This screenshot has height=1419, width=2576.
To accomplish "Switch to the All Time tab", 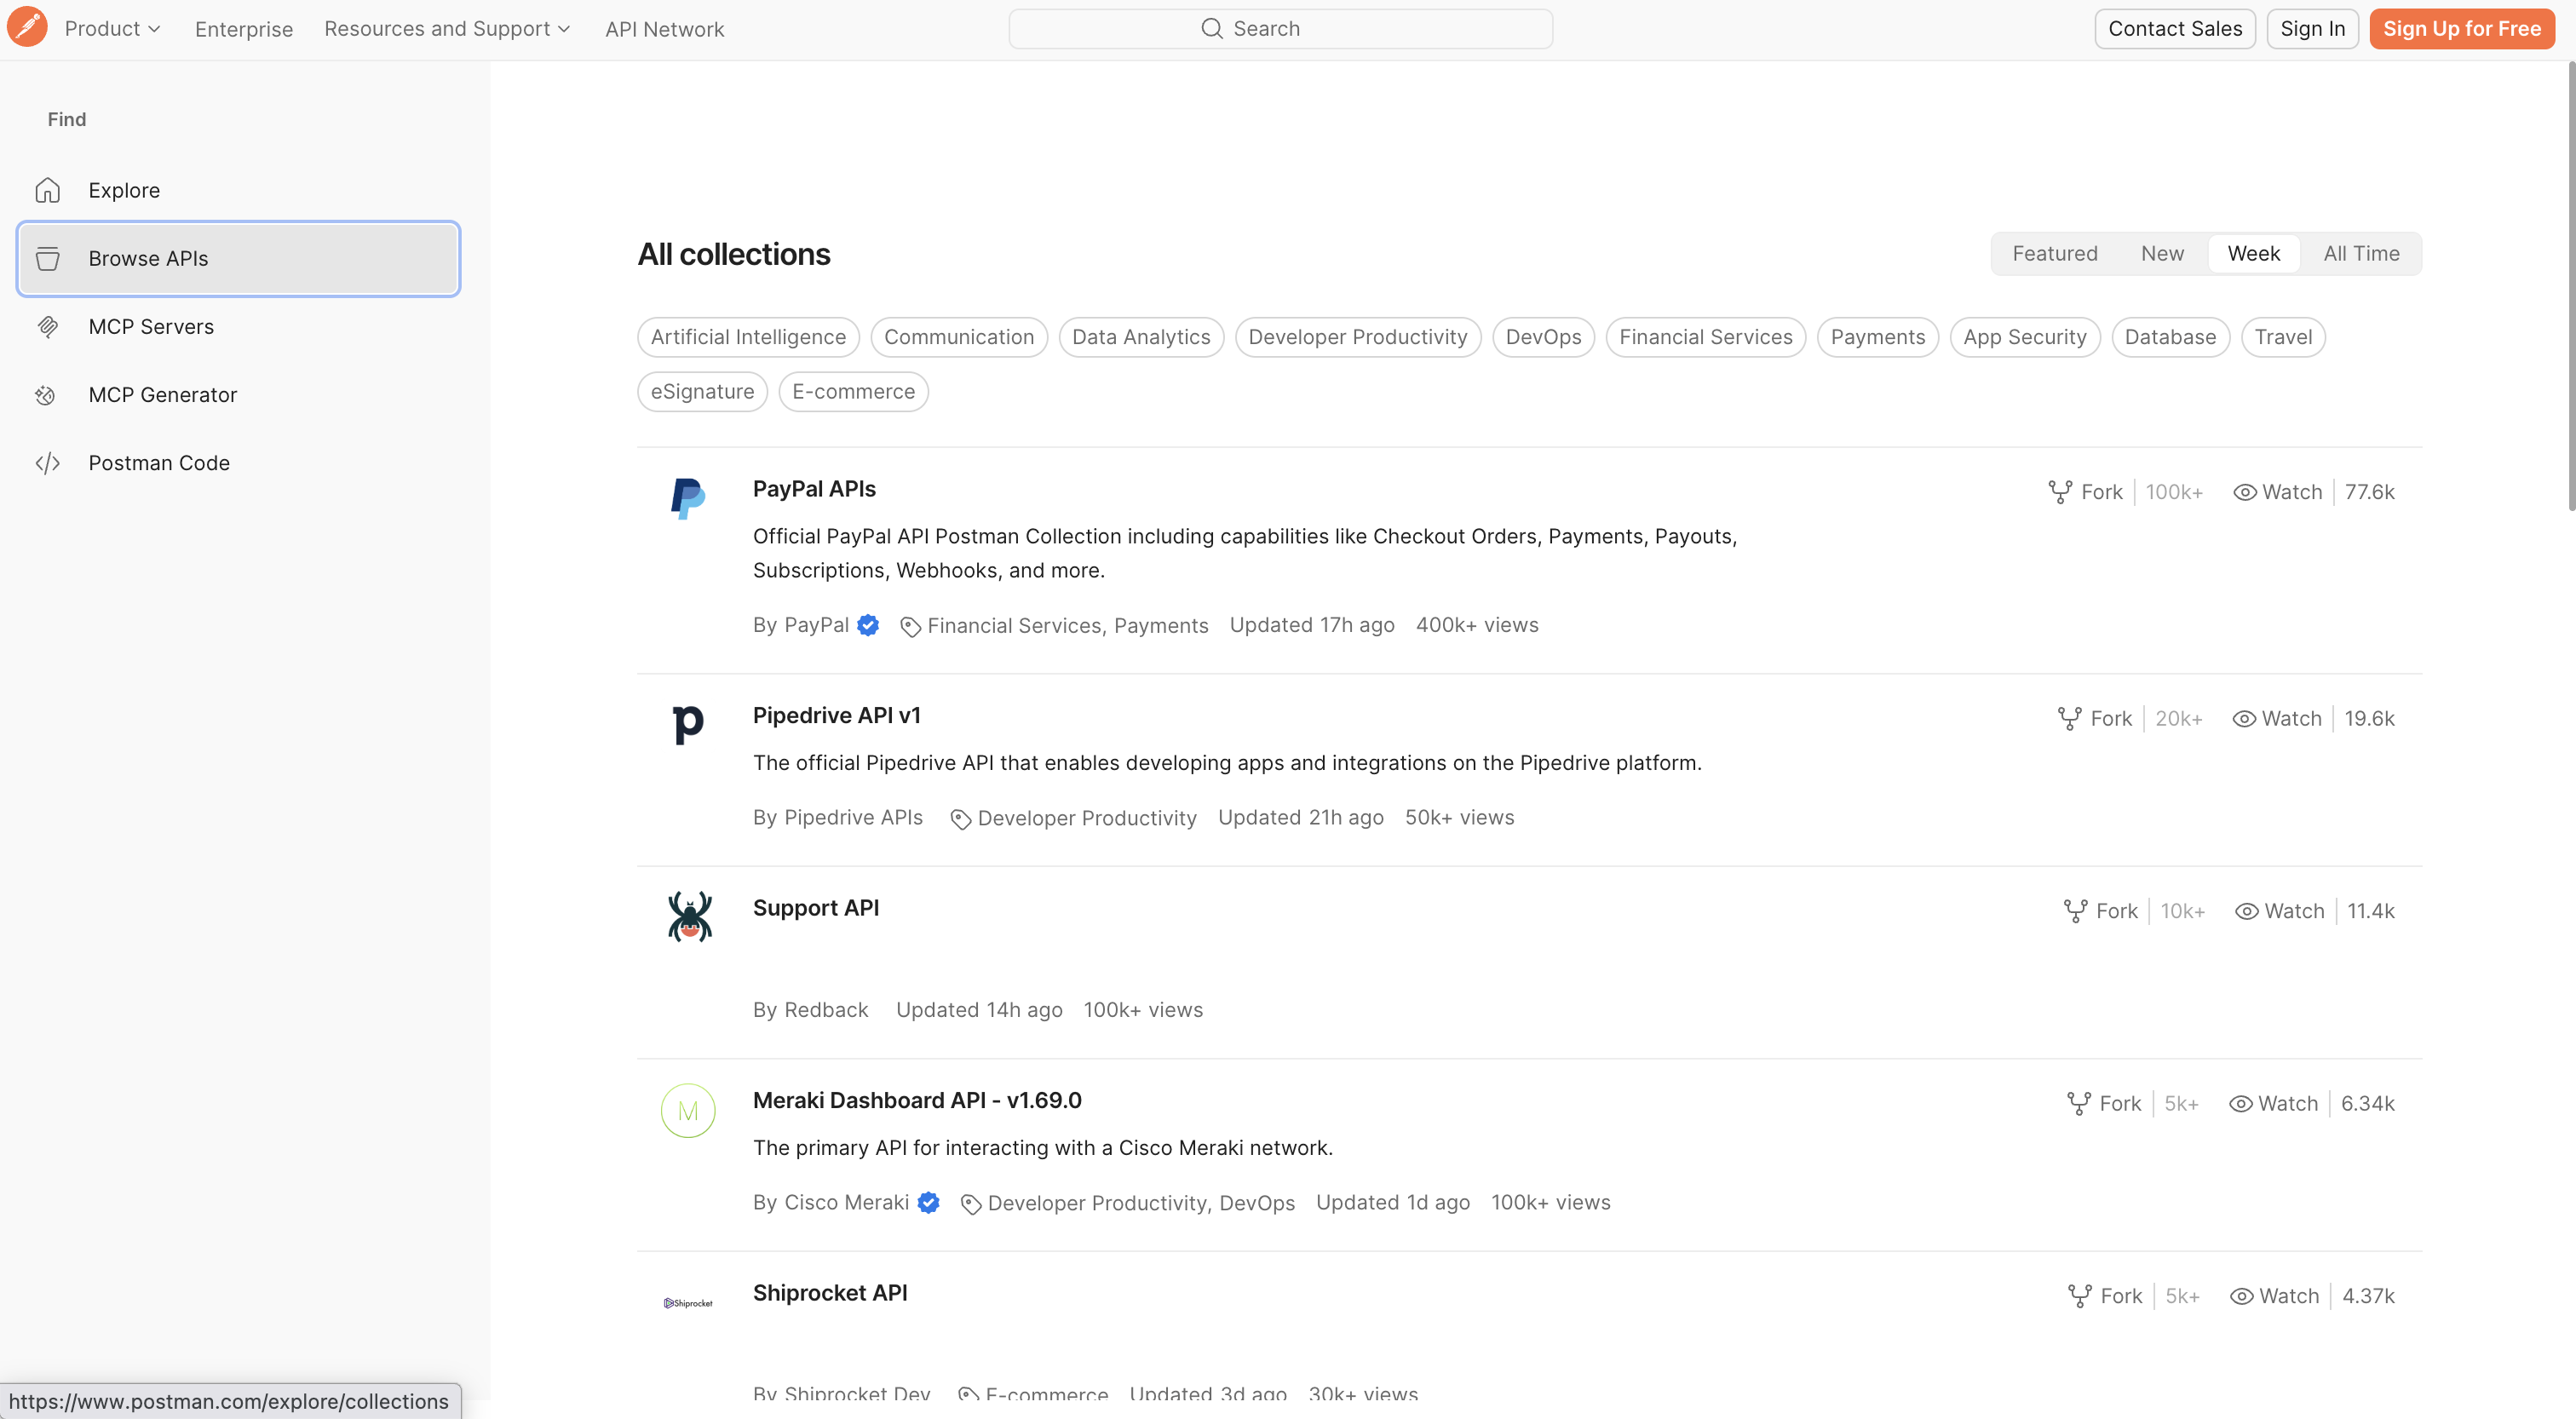I will click(x=2361, y=254).
